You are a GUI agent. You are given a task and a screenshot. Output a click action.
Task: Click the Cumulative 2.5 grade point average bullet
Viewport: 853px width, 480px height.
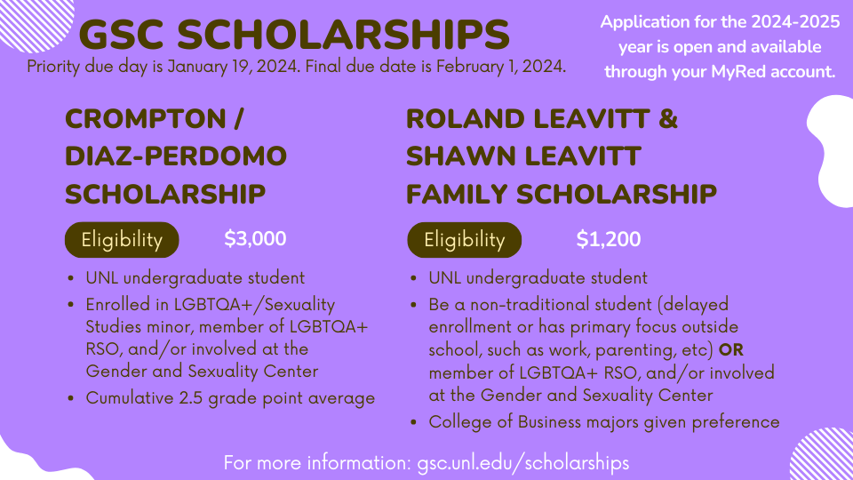tap(230, 397)
